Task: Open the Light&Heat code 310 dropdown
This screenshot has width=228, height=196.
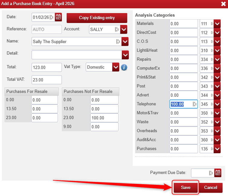Action: click(x=217, y=50)
